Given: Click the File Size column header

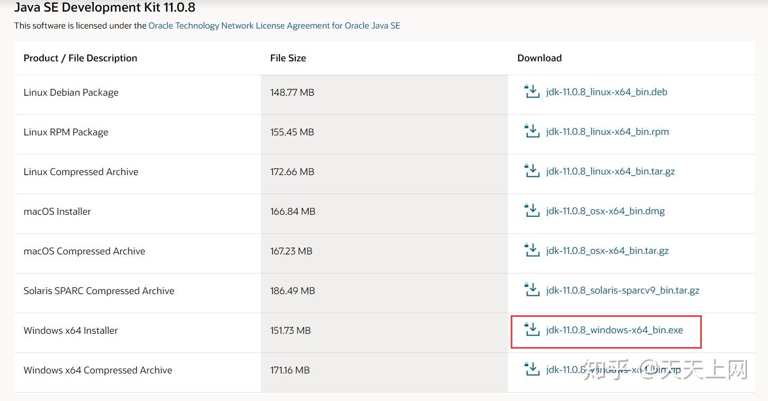Looking at the screenshot, I should (x=288, y=58).
